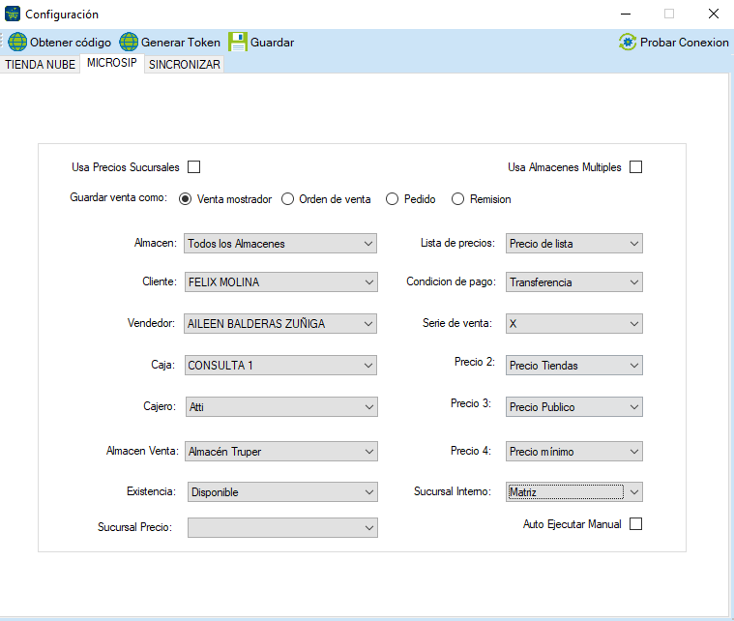Select the MICROSIP tab
Viewport: 734px width, 621px height.
coord(112,63)
